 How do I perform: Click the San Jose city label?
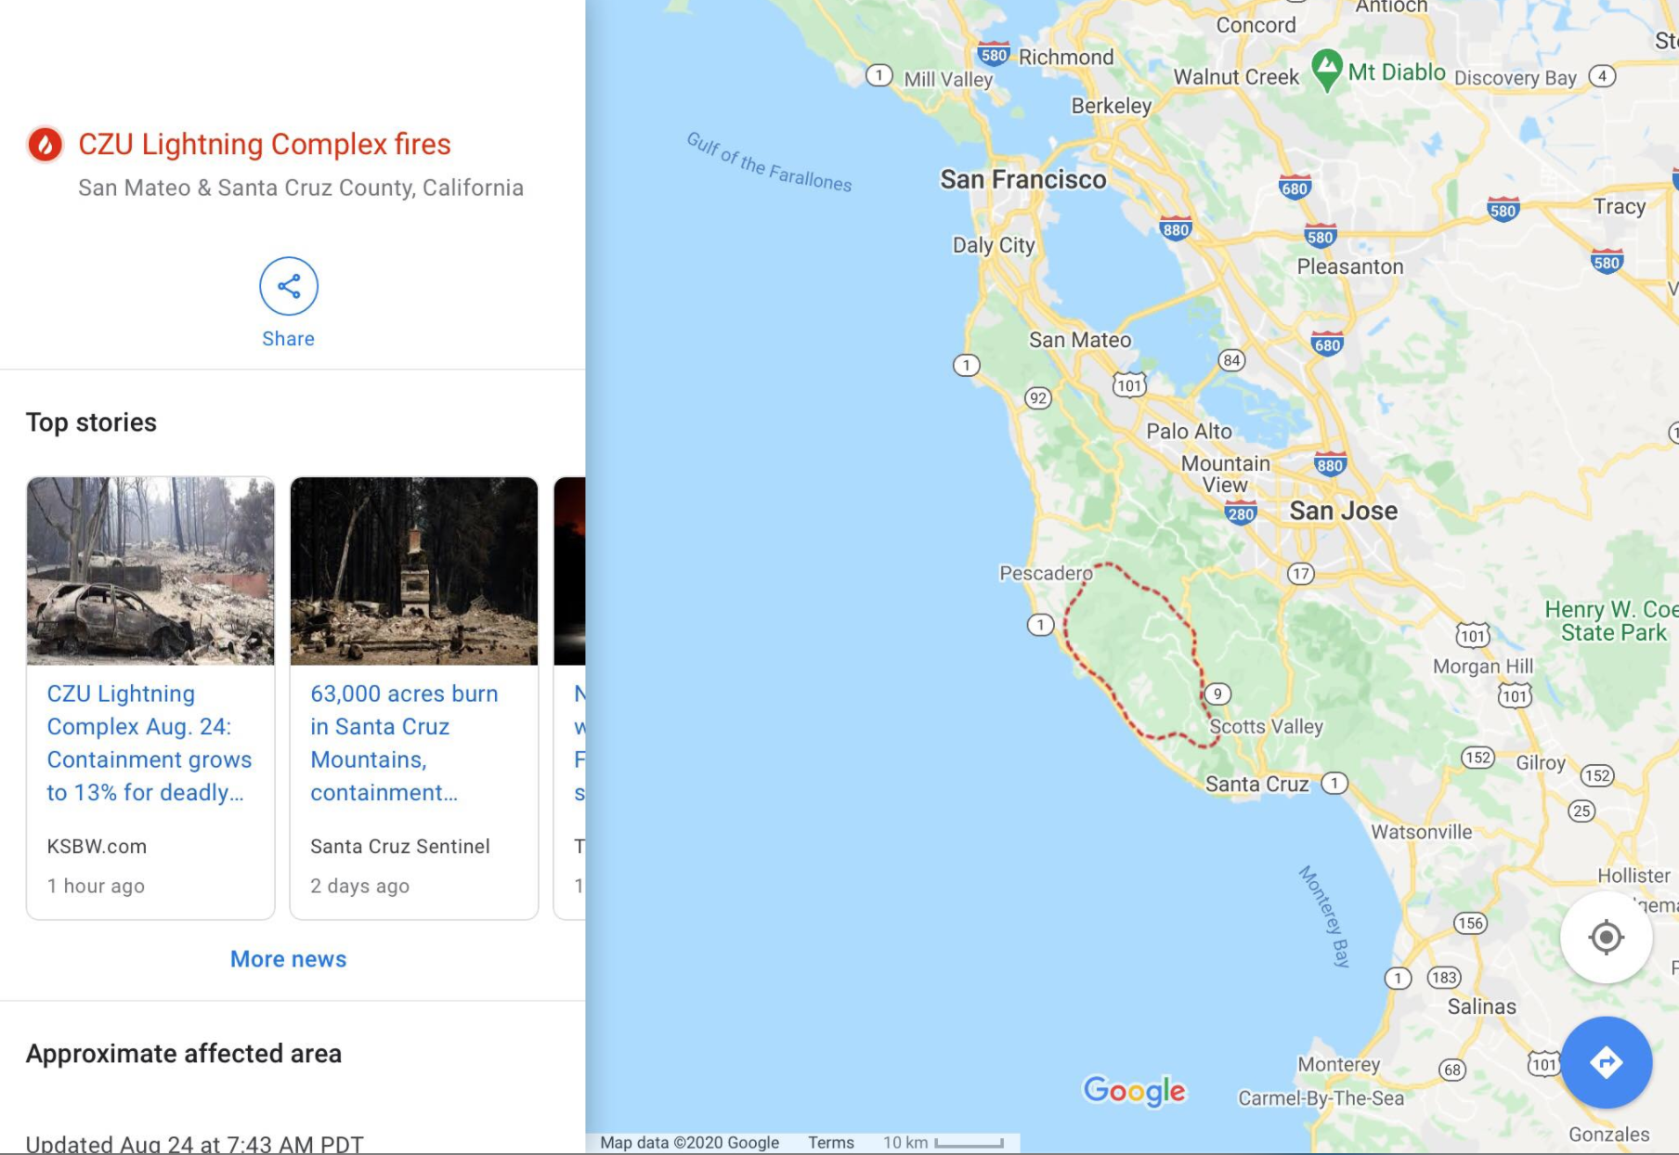(1343, 511)
